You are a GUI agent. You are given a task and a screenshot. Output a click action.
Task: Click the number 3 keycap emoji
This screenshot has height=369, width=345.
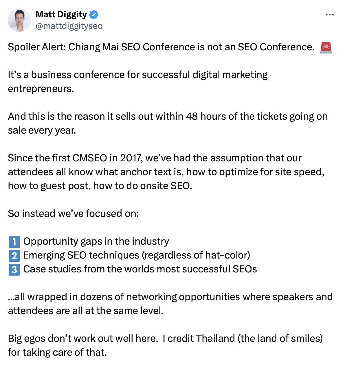14,270
